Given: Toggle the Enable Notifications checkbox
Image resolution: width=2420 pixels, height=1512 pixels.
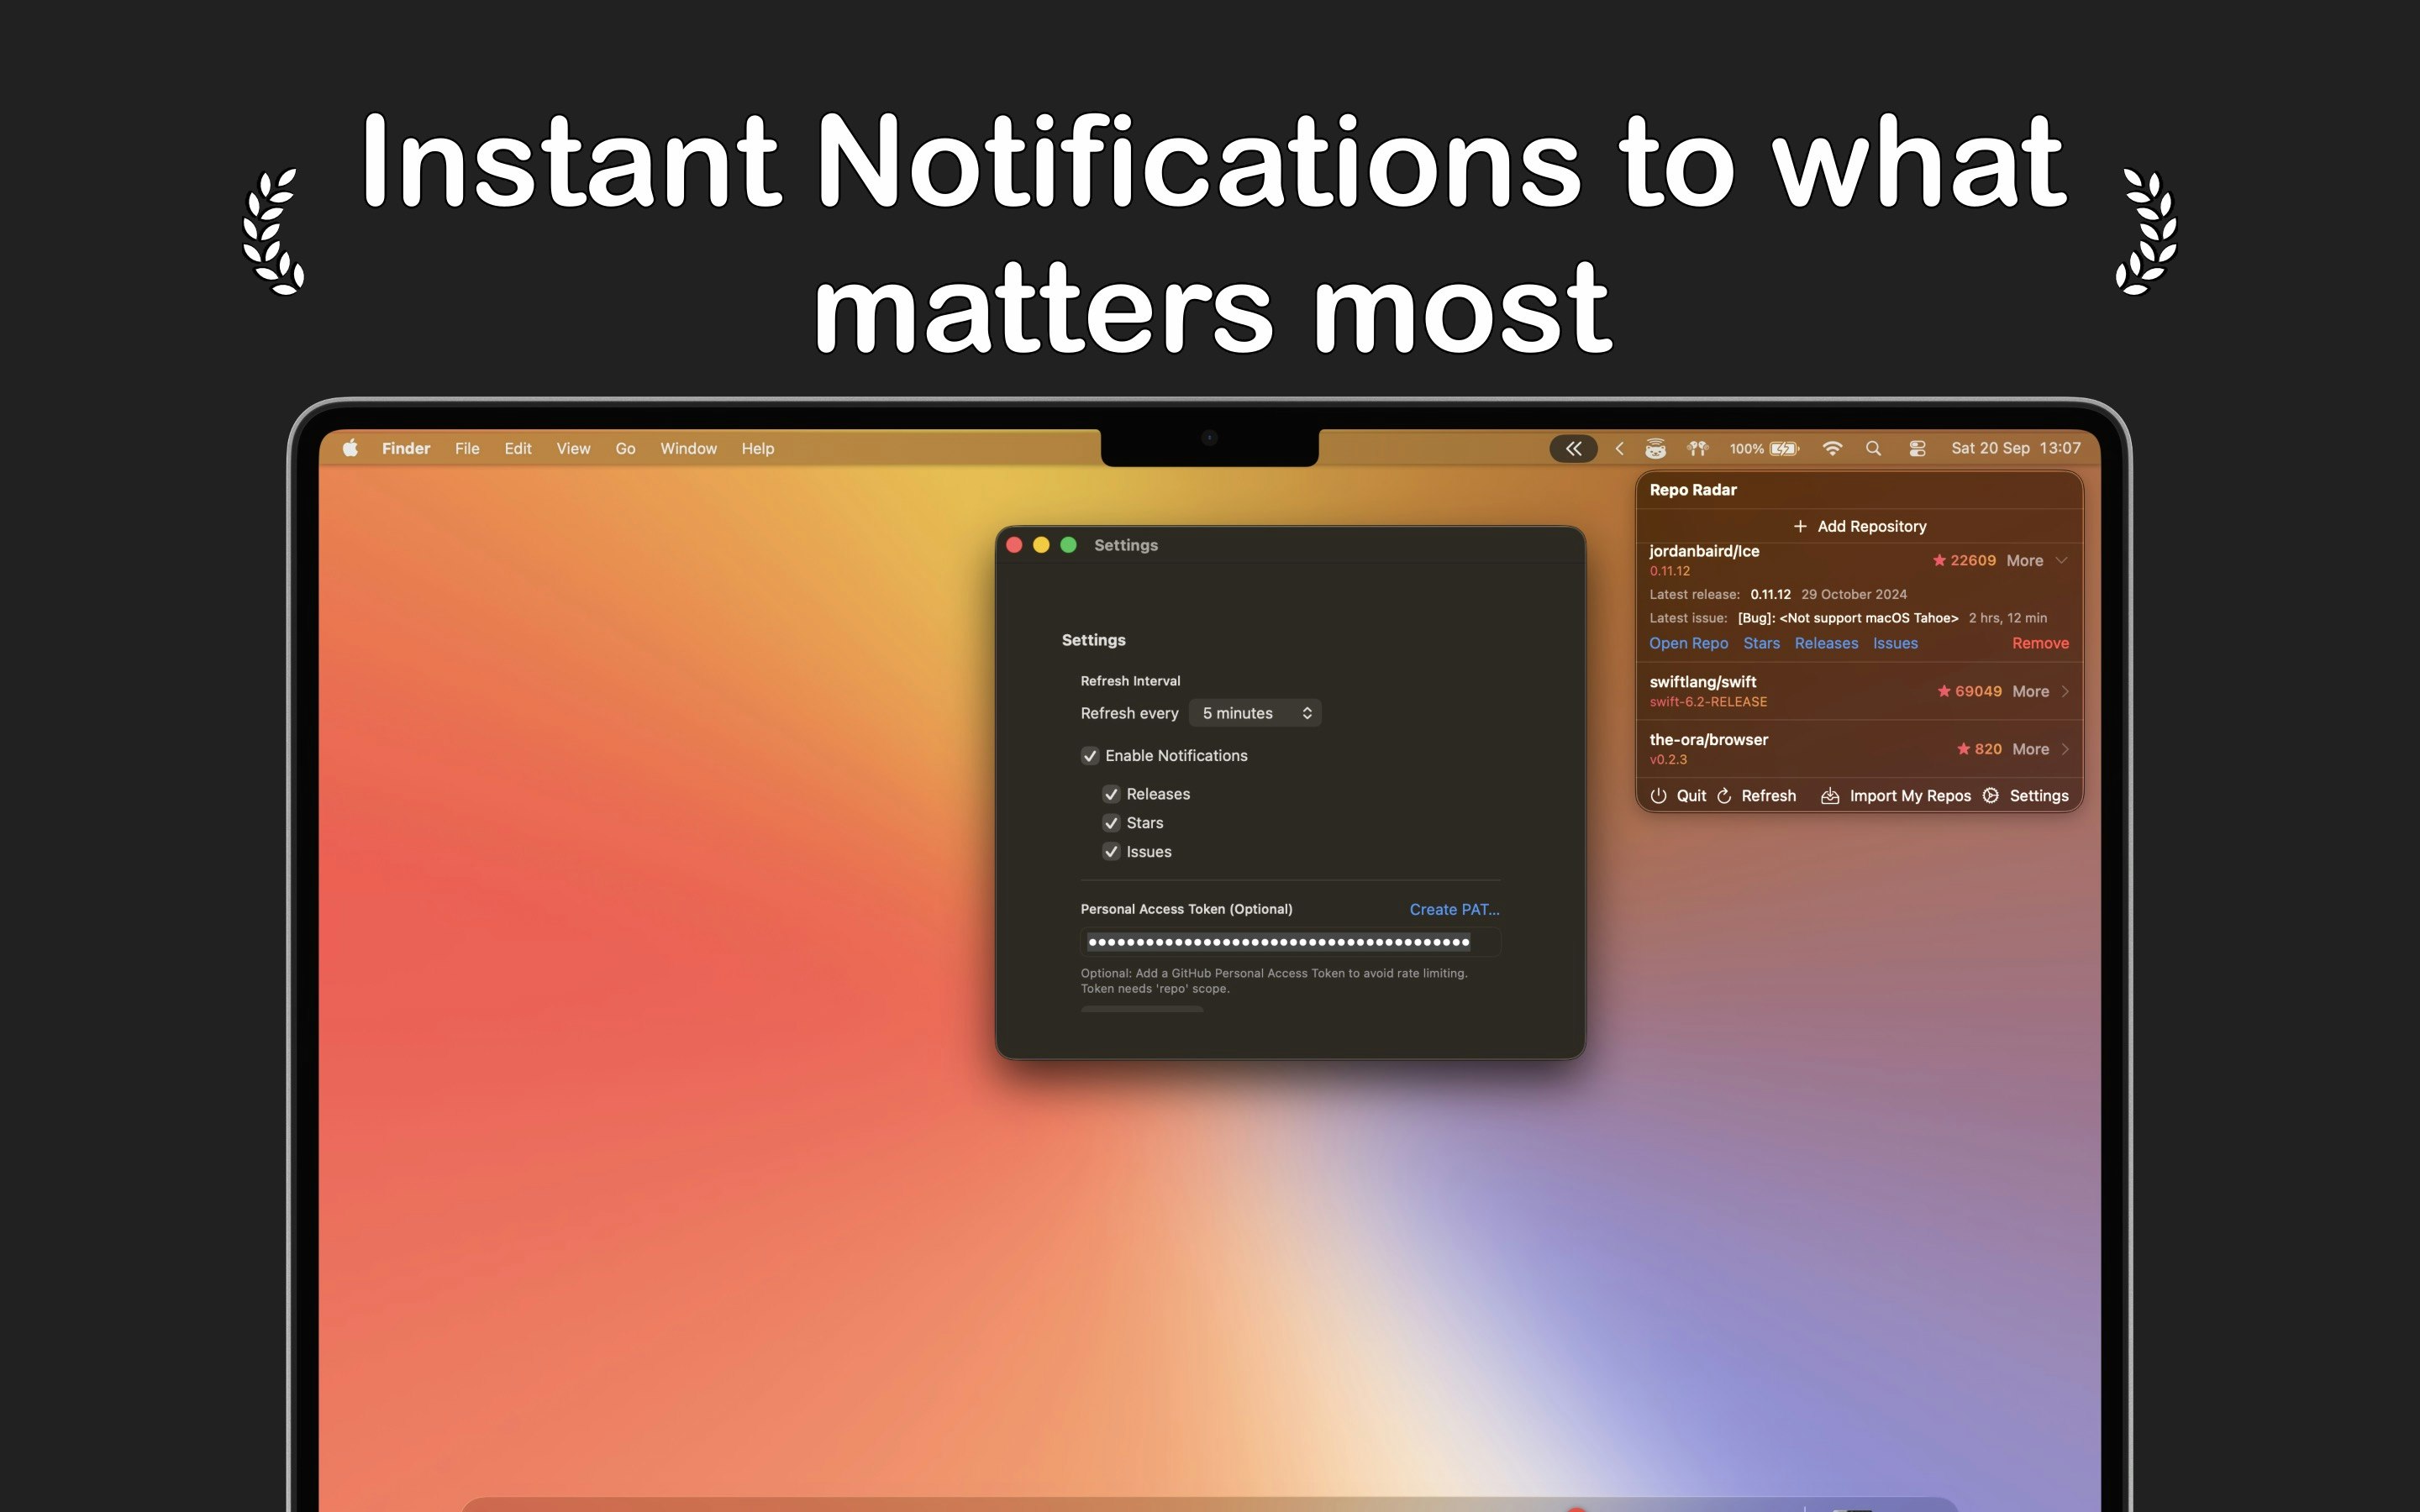Looking at the screenshot, I should tap(1090, 756).
